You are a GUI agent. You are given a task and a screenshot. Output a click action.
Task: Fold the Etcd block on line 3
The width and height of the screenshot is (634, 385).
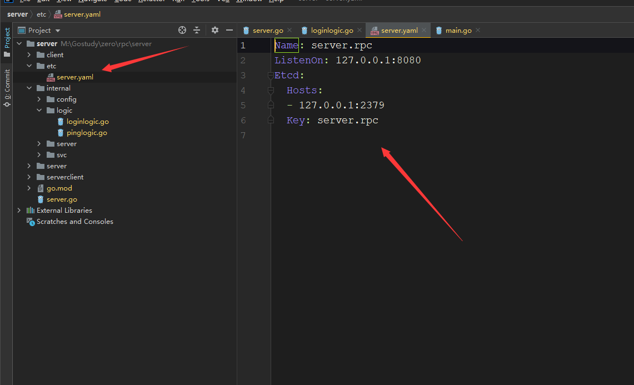(271, 75)
